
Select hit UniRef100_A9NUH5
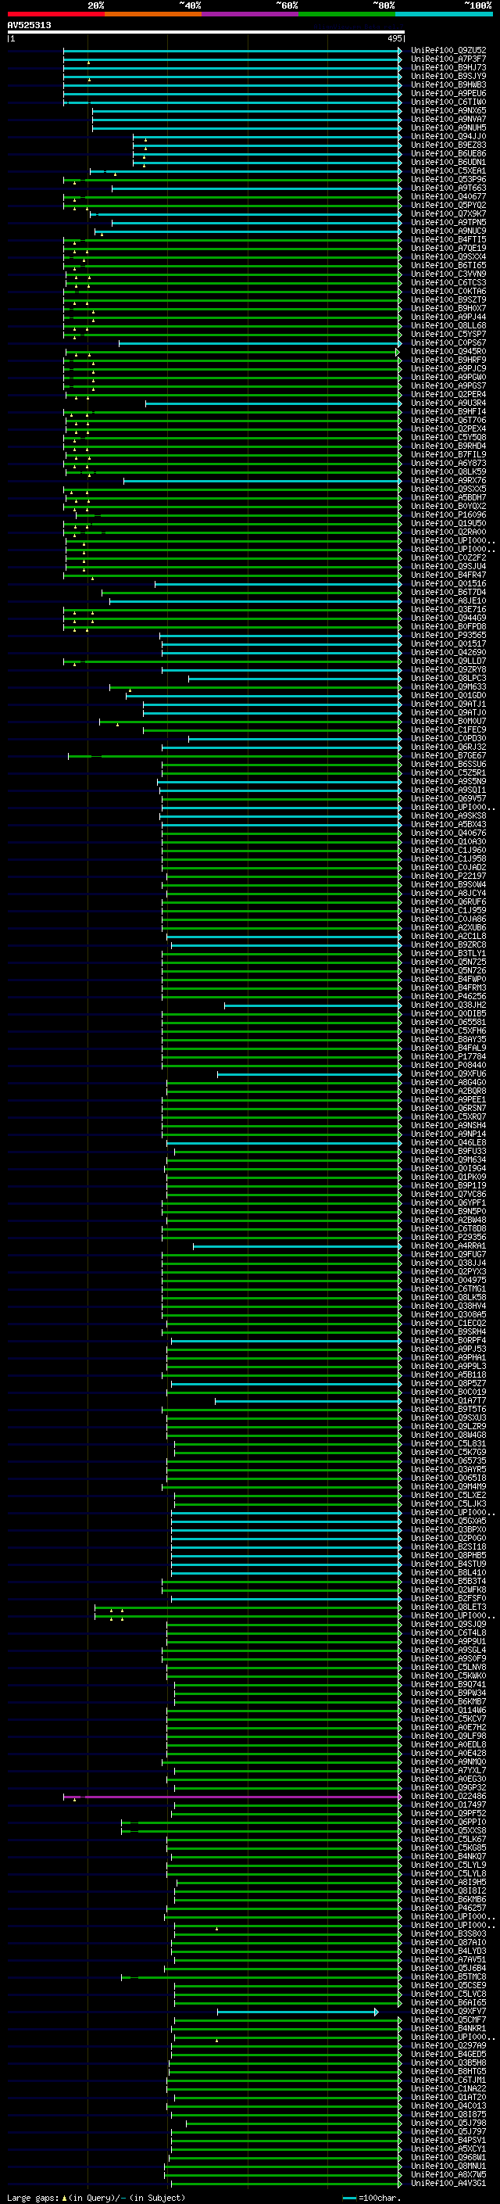(448, 127)
